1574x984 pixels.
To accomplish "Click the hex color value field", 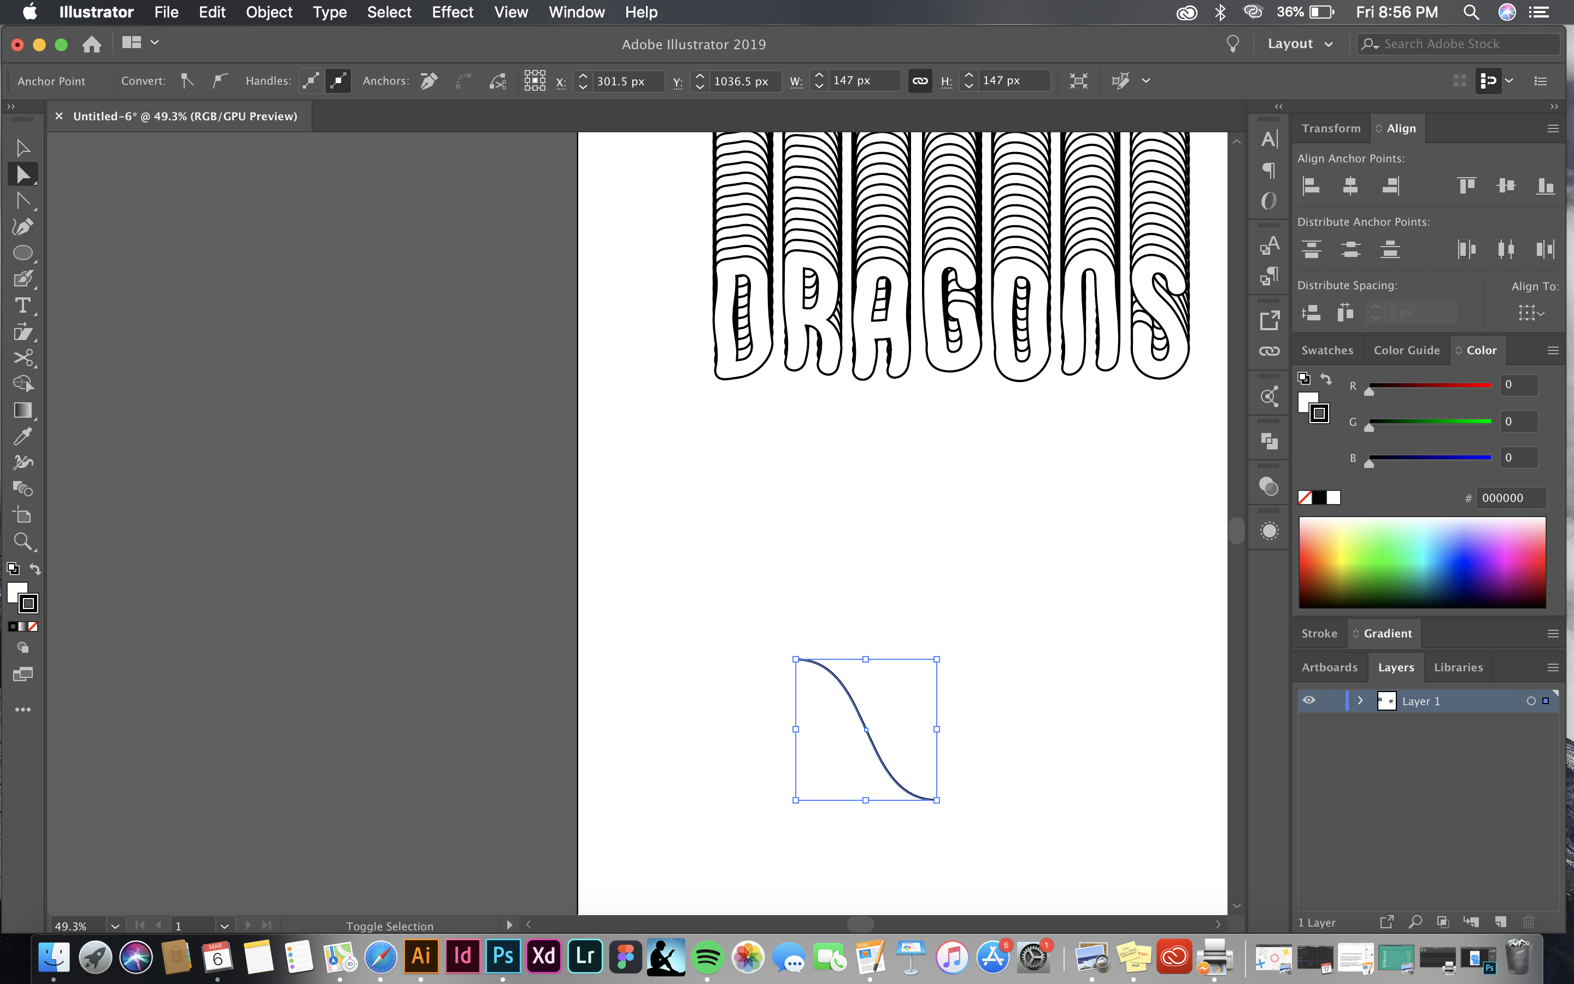I will [1510, 498].
